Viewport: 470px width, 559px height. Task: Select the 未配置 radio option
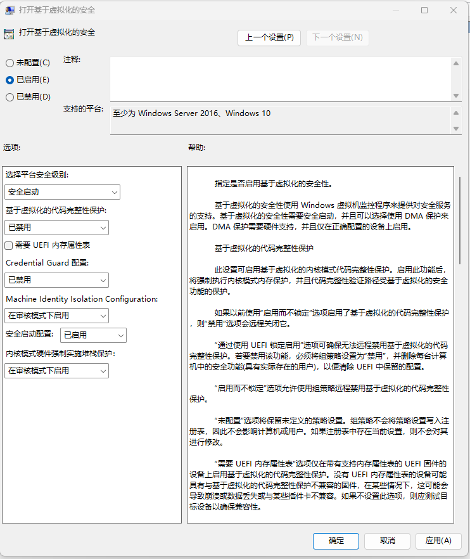10,63
